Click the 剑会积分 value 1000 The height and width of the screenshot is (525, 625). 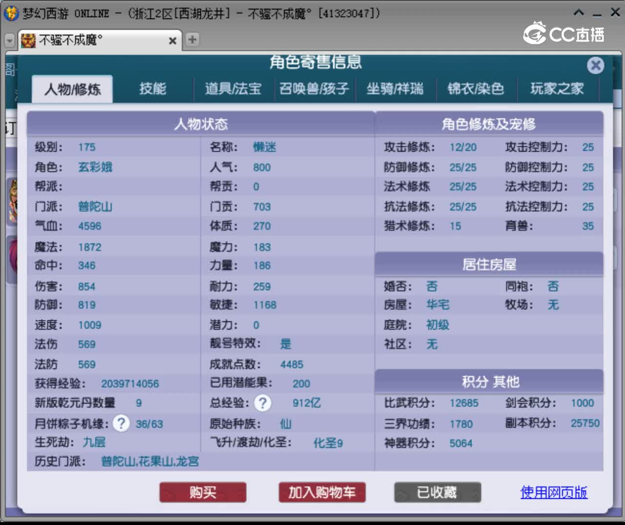pos(583,403)
